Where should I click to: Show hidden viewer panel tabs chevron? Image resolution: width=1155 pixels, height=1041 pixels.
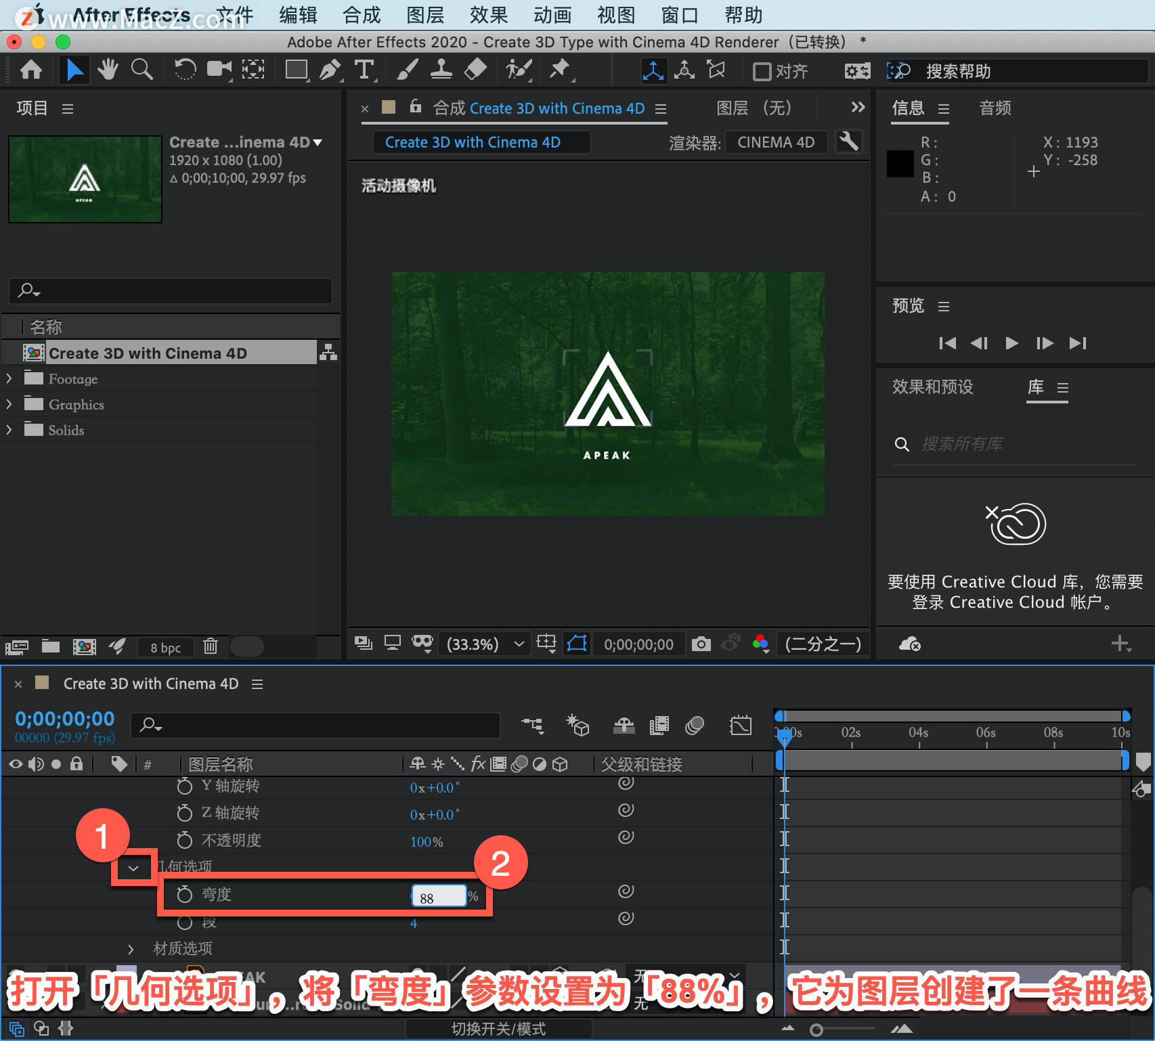[x=858, y=107]
